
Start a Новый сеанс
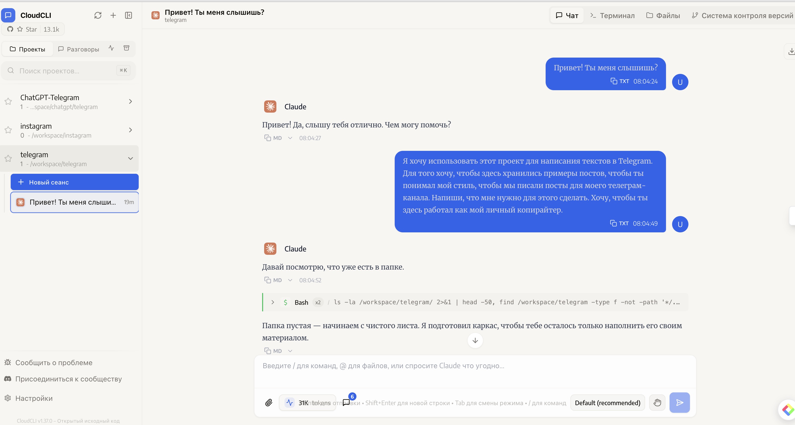(x=75, y=182)
